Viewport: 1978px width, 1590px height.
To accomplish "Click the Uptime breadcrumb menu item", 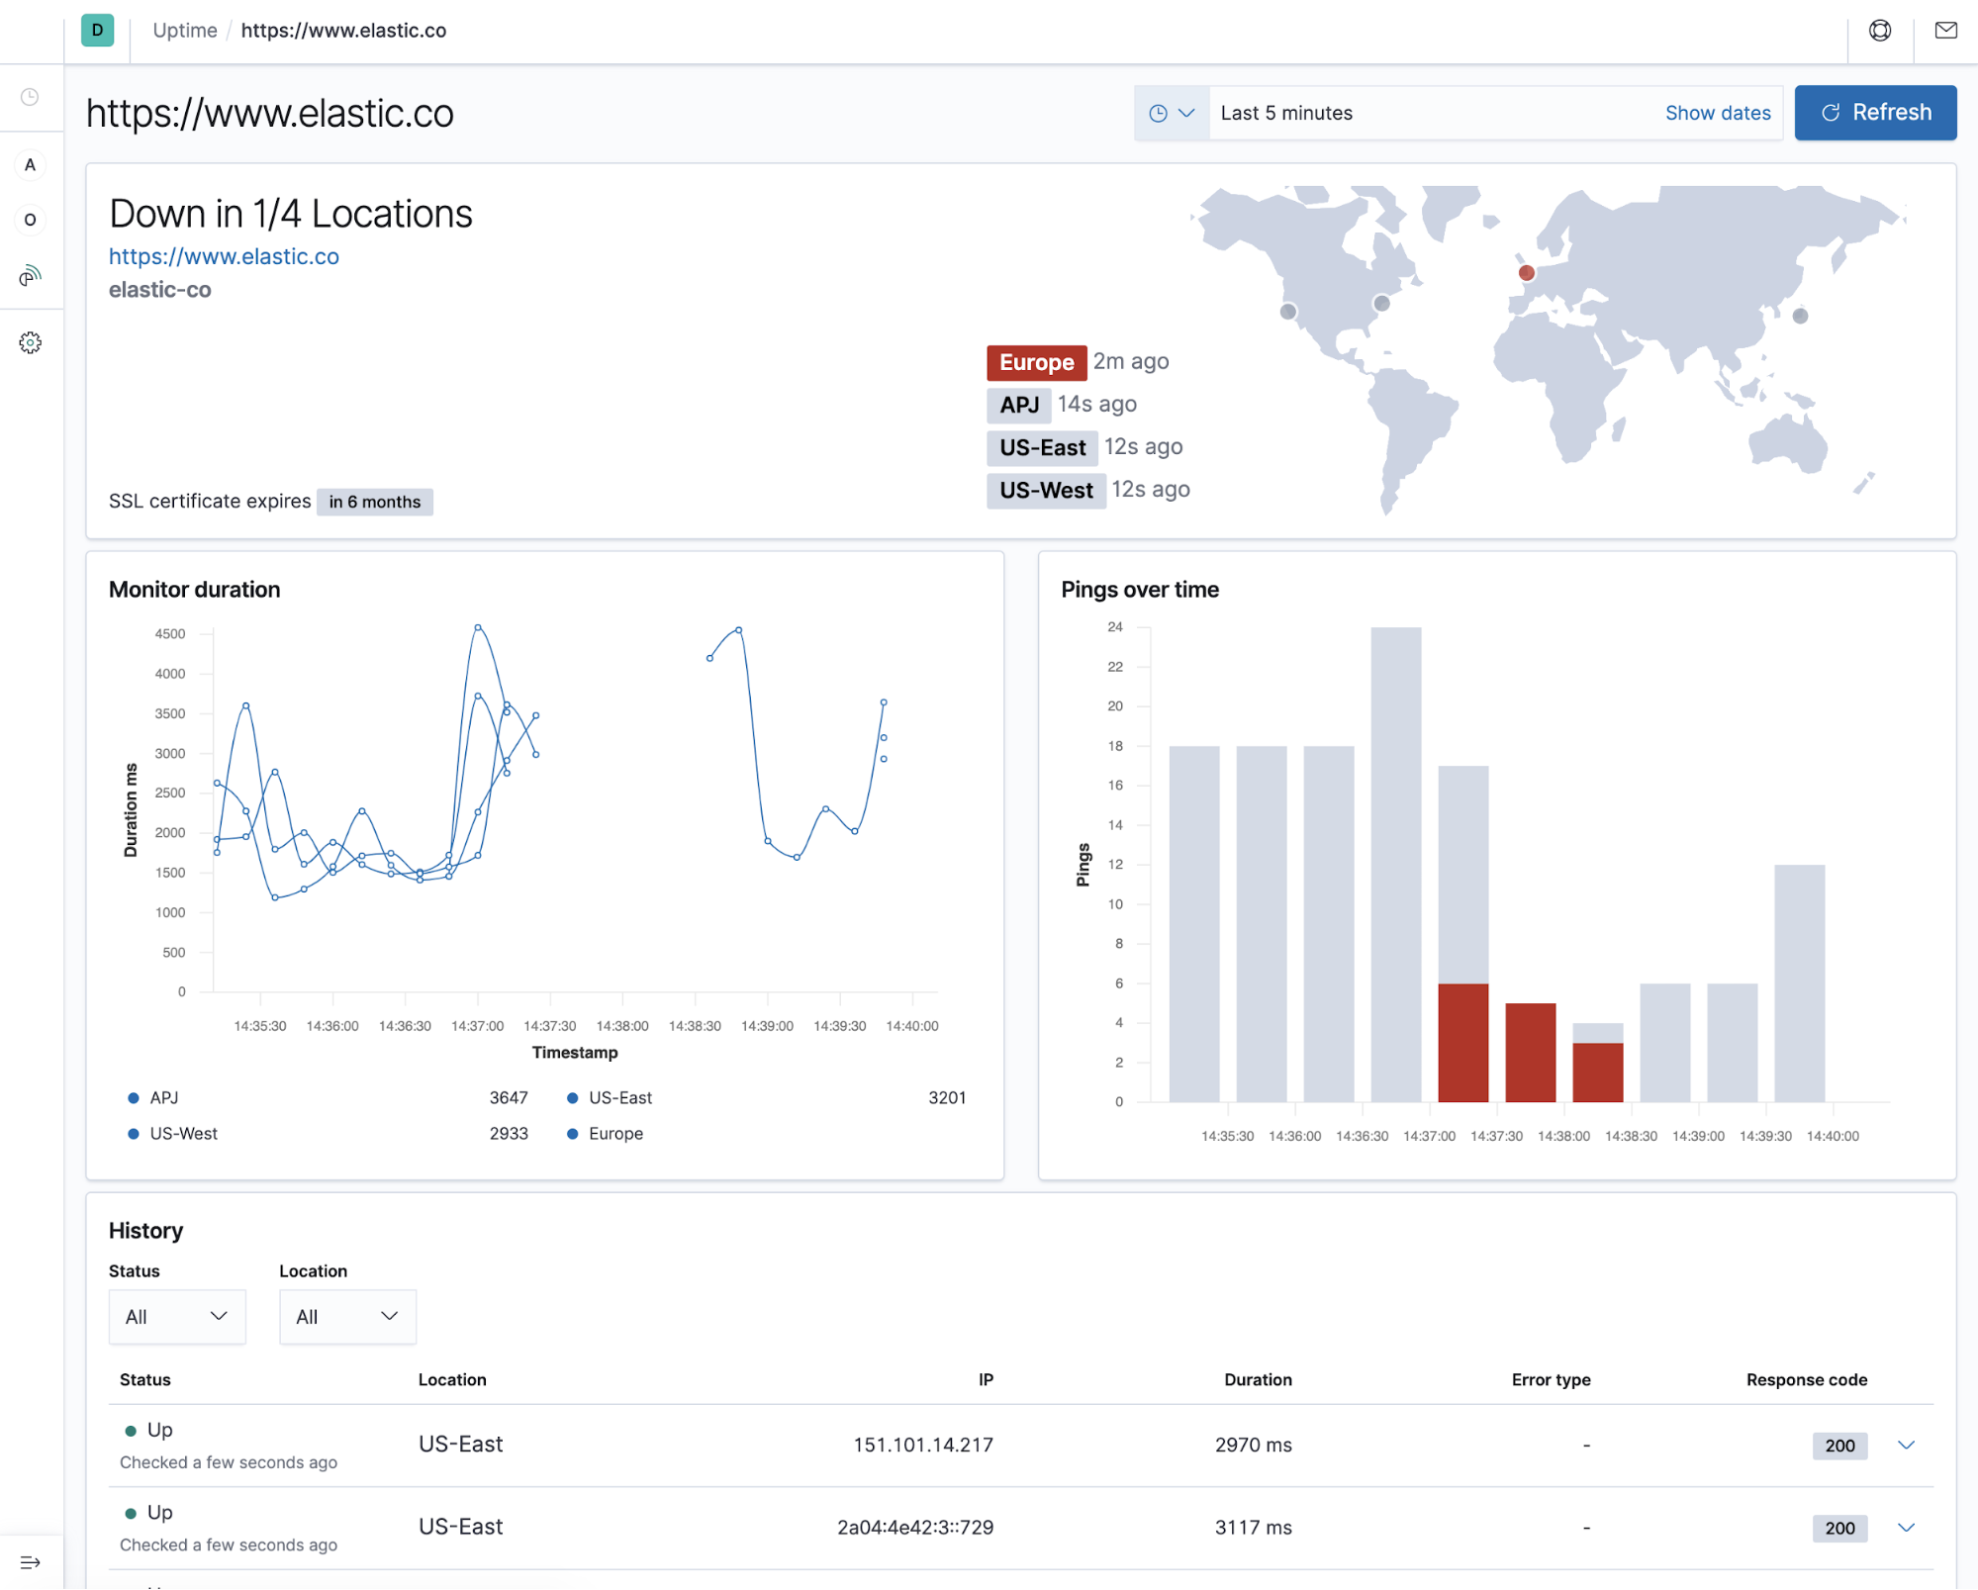I will (x=183, y=28).
